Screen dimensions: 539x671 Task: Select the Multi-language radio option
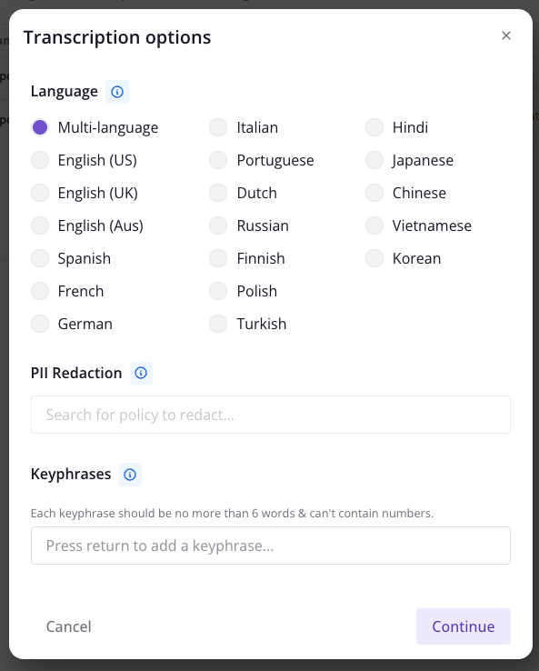pyautogui.click(x=40, y=127)
